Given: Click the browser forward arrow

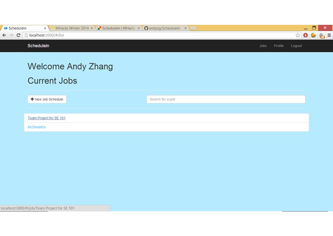Looking at the screenshot, I should click(x=11, y=35).
